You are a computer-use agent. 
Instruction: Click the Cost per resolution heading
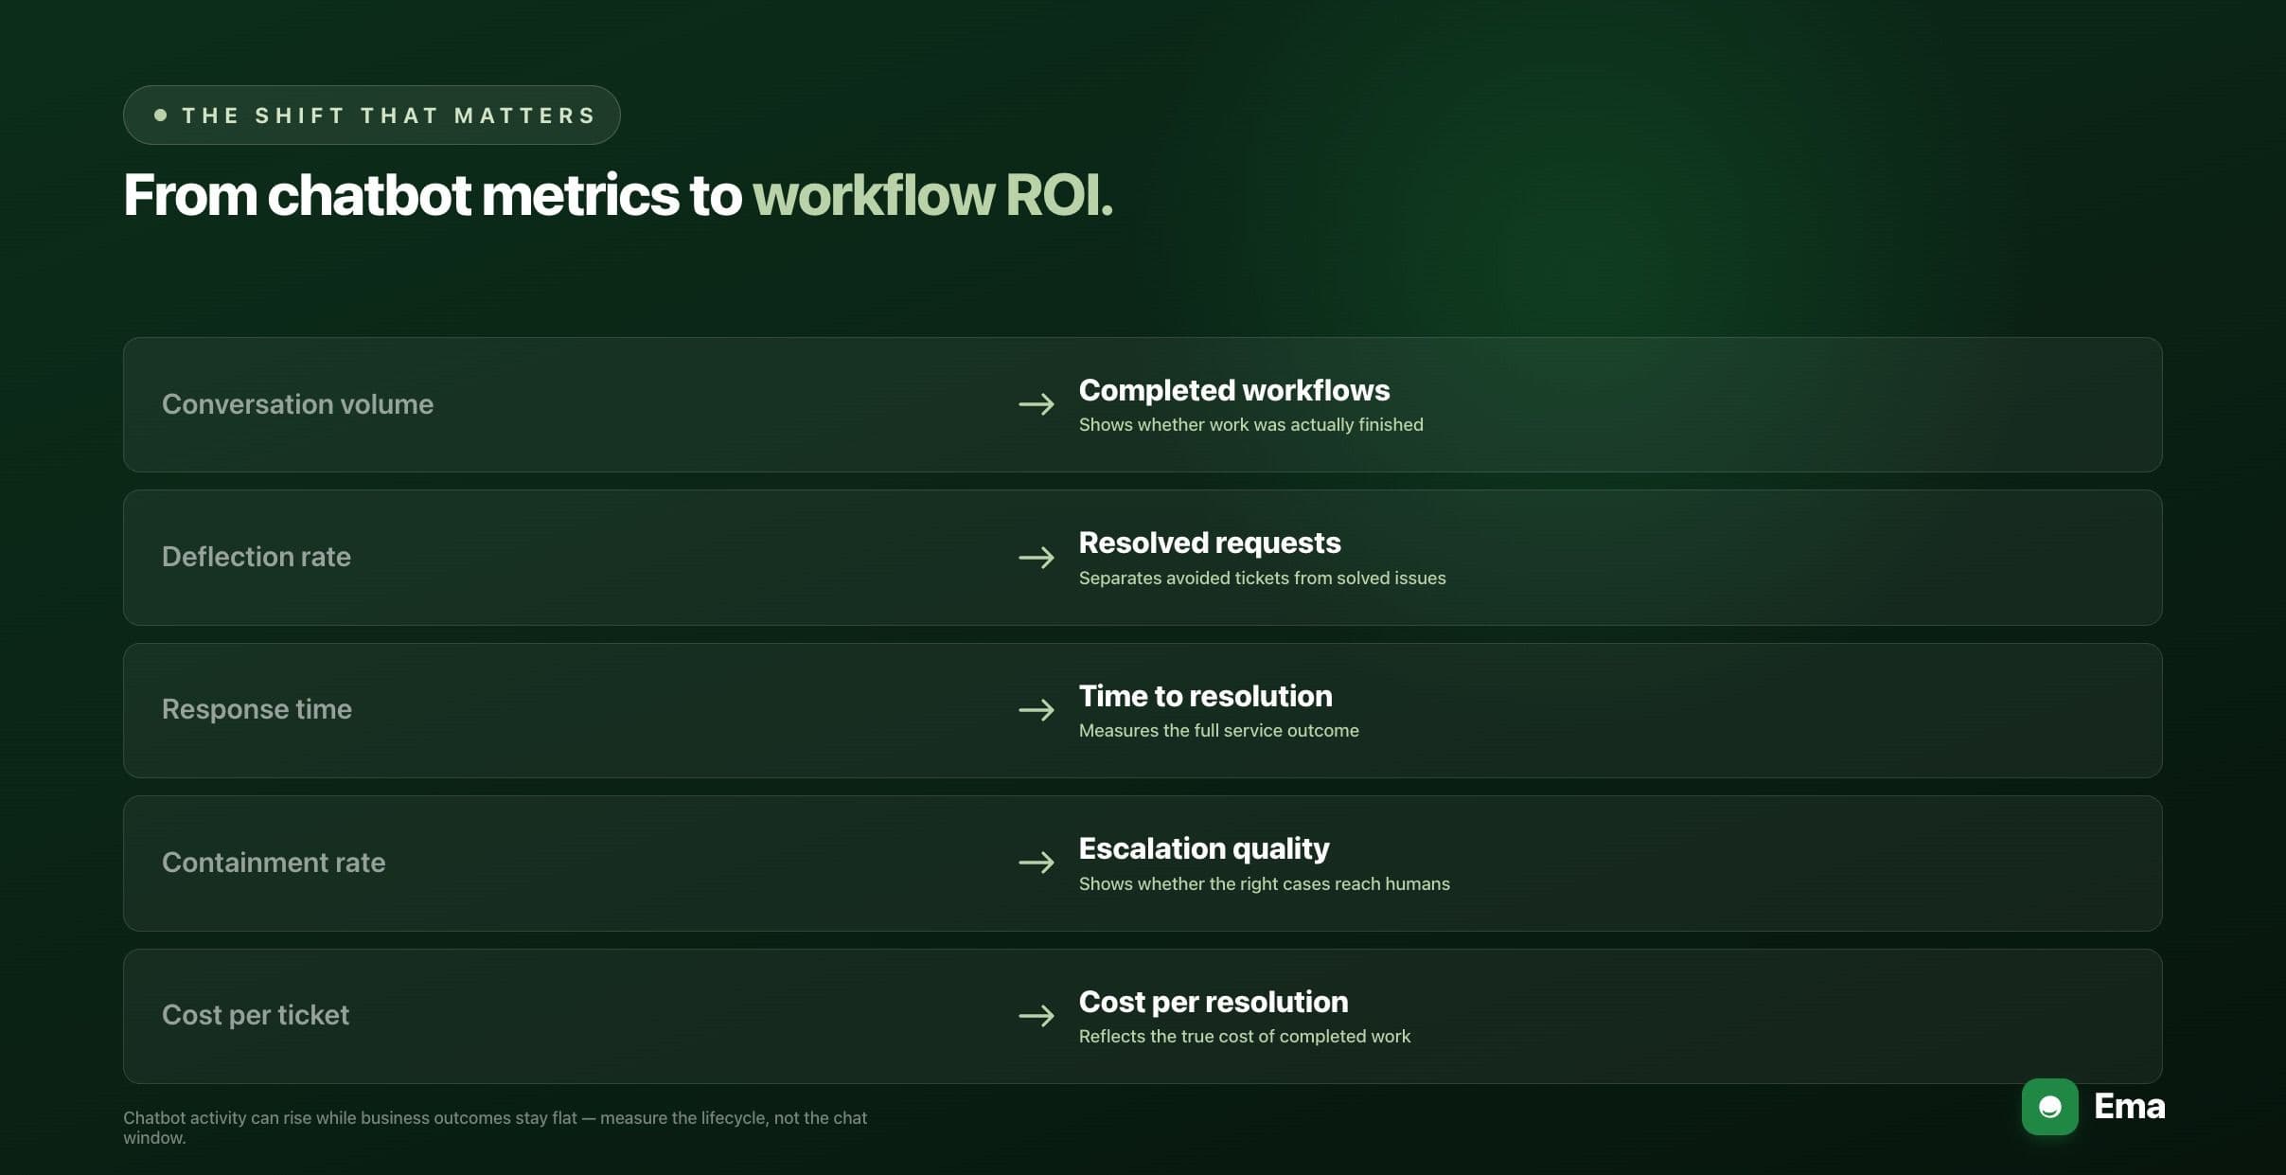pos(1214,1002)
